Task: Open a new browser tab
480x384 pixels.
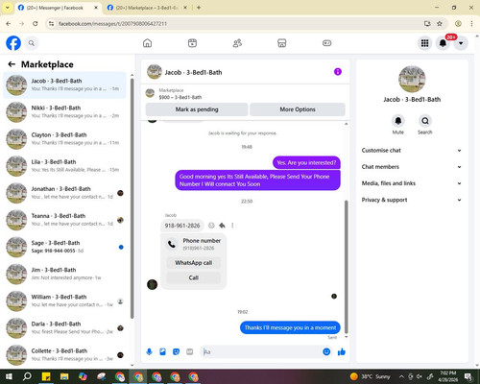Action: coord(199,8)
